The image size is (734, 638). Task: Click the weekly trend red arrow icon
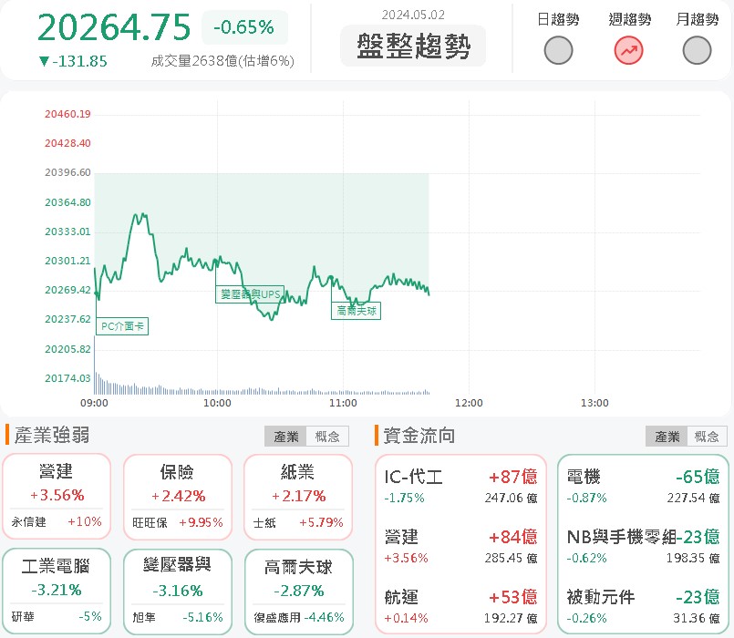(628, 50)
